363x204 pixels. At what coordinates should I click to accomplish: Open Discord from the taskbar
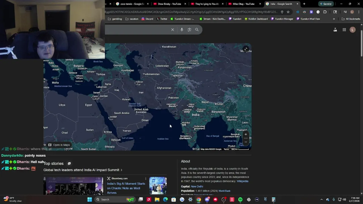[x=207, y=199]
